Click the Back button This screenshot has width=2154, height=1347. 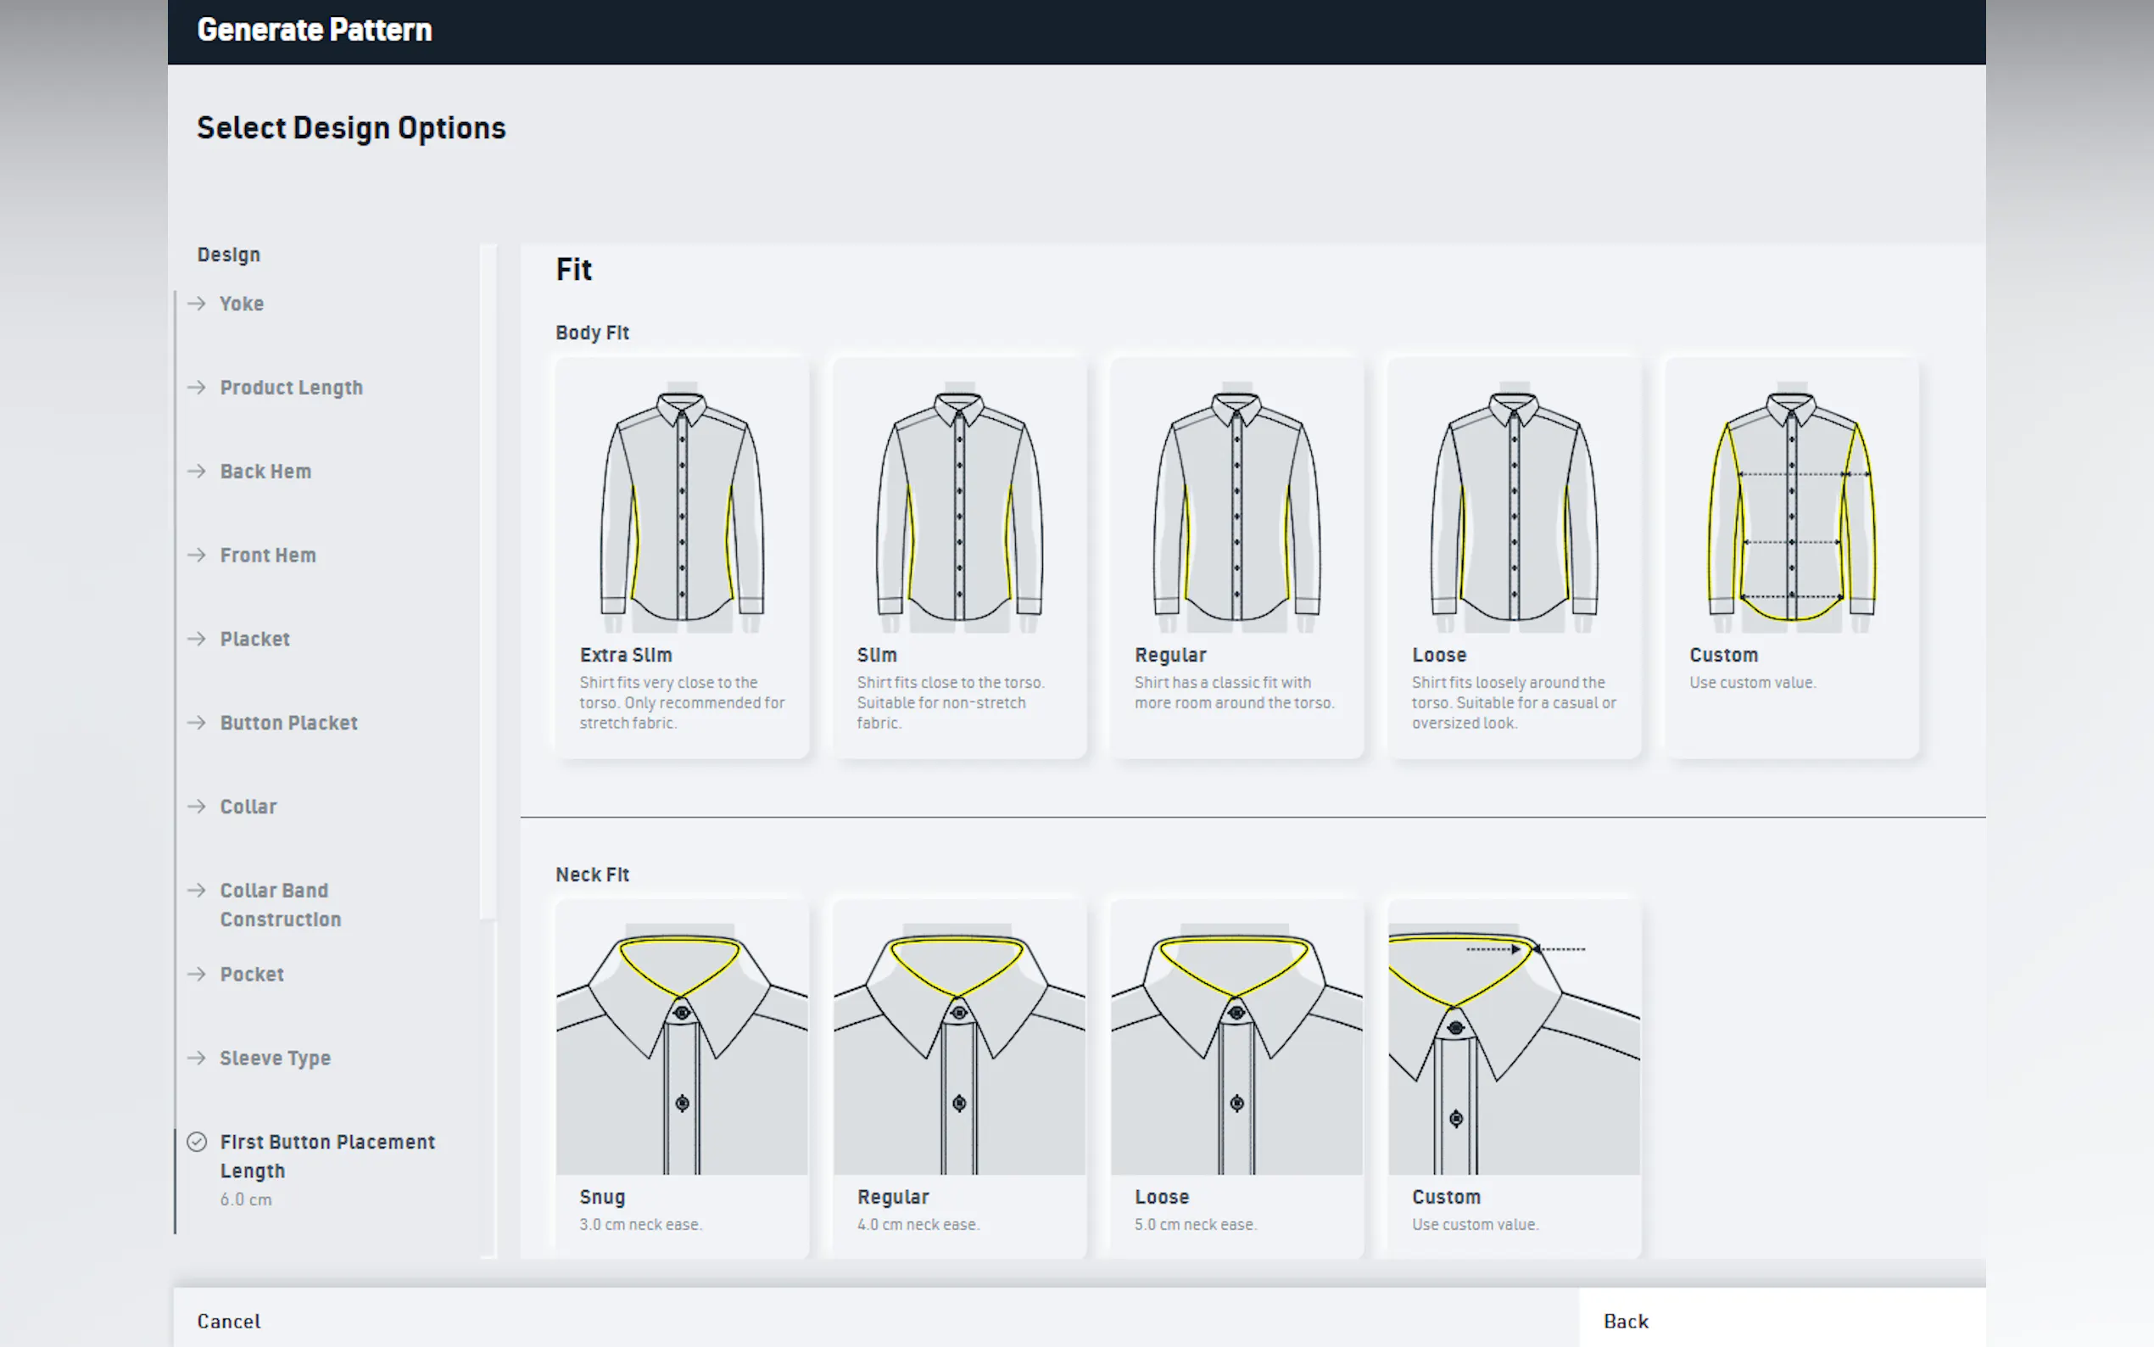point(1625,1320)
